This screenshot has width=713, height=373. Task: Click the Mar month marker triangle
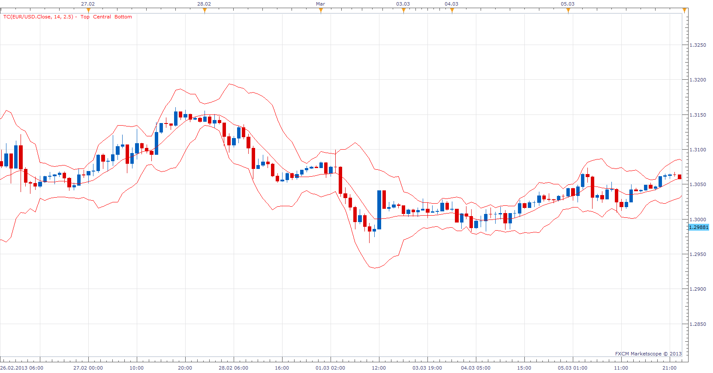(321, 10)
